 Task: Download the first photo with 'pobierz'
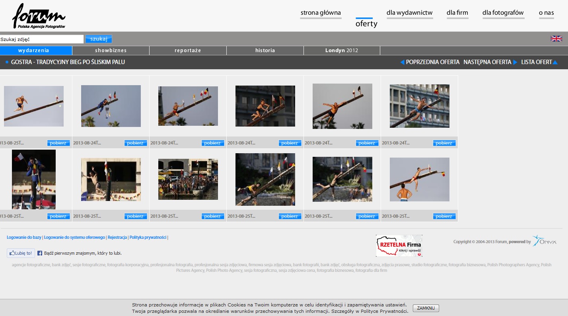[58, 143]
